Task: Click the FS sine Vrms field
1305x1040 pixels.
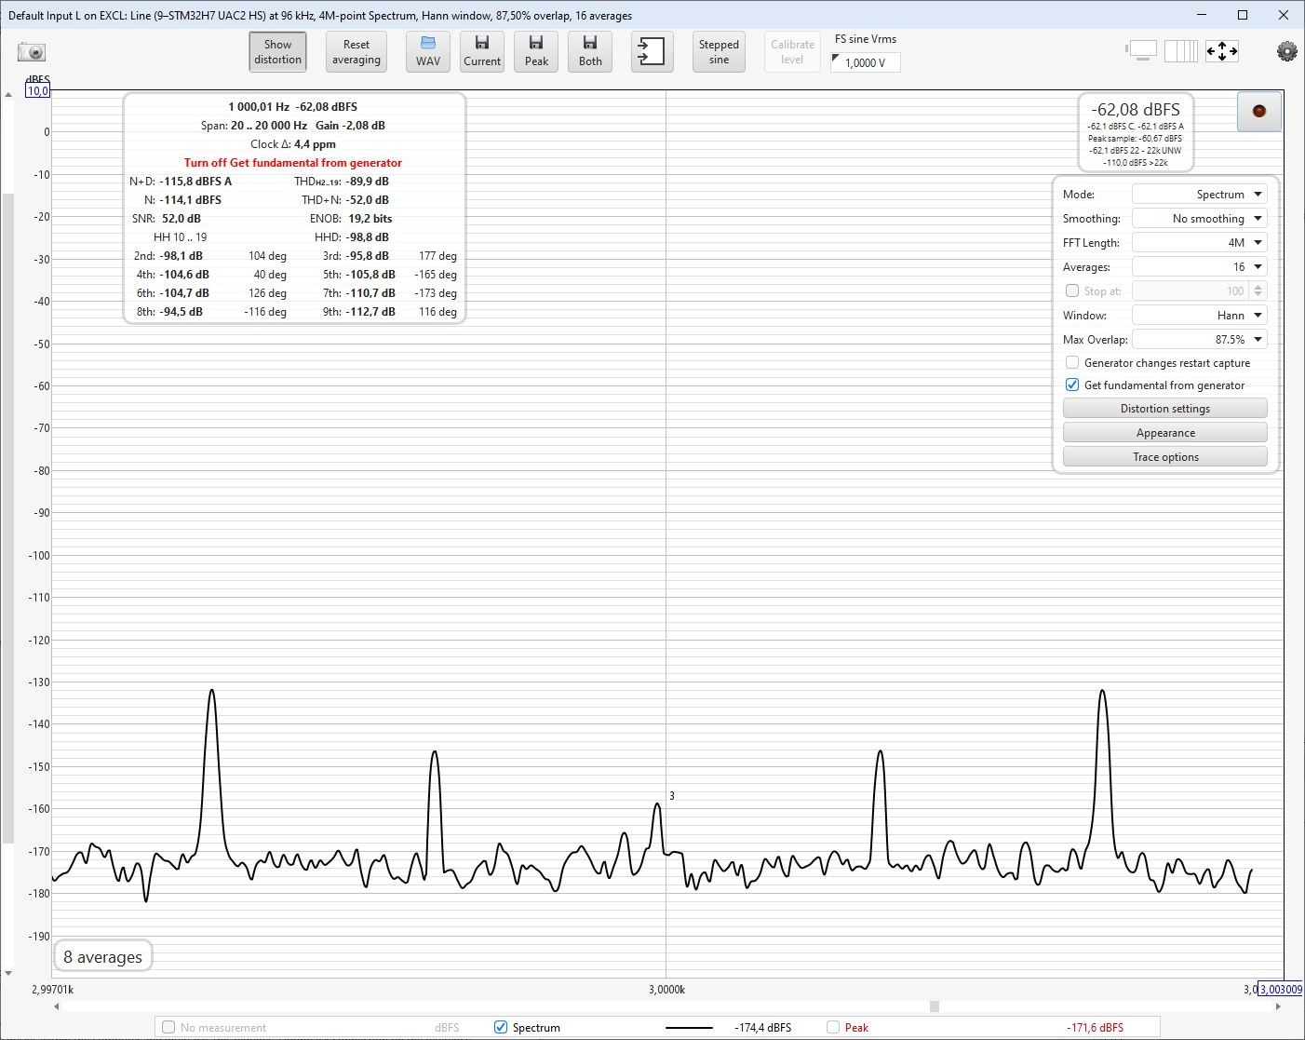Action: coord(866,62)
